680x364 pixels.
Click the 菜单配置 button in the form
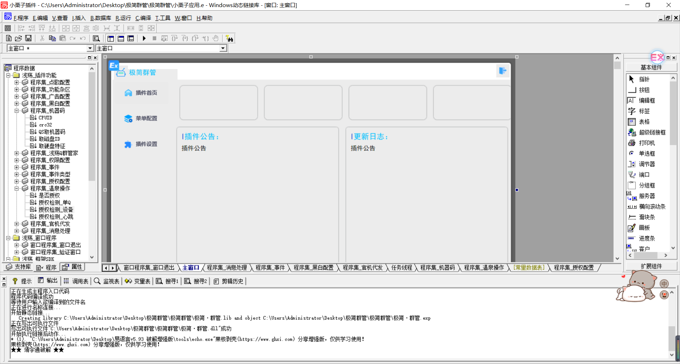point(146,118)
